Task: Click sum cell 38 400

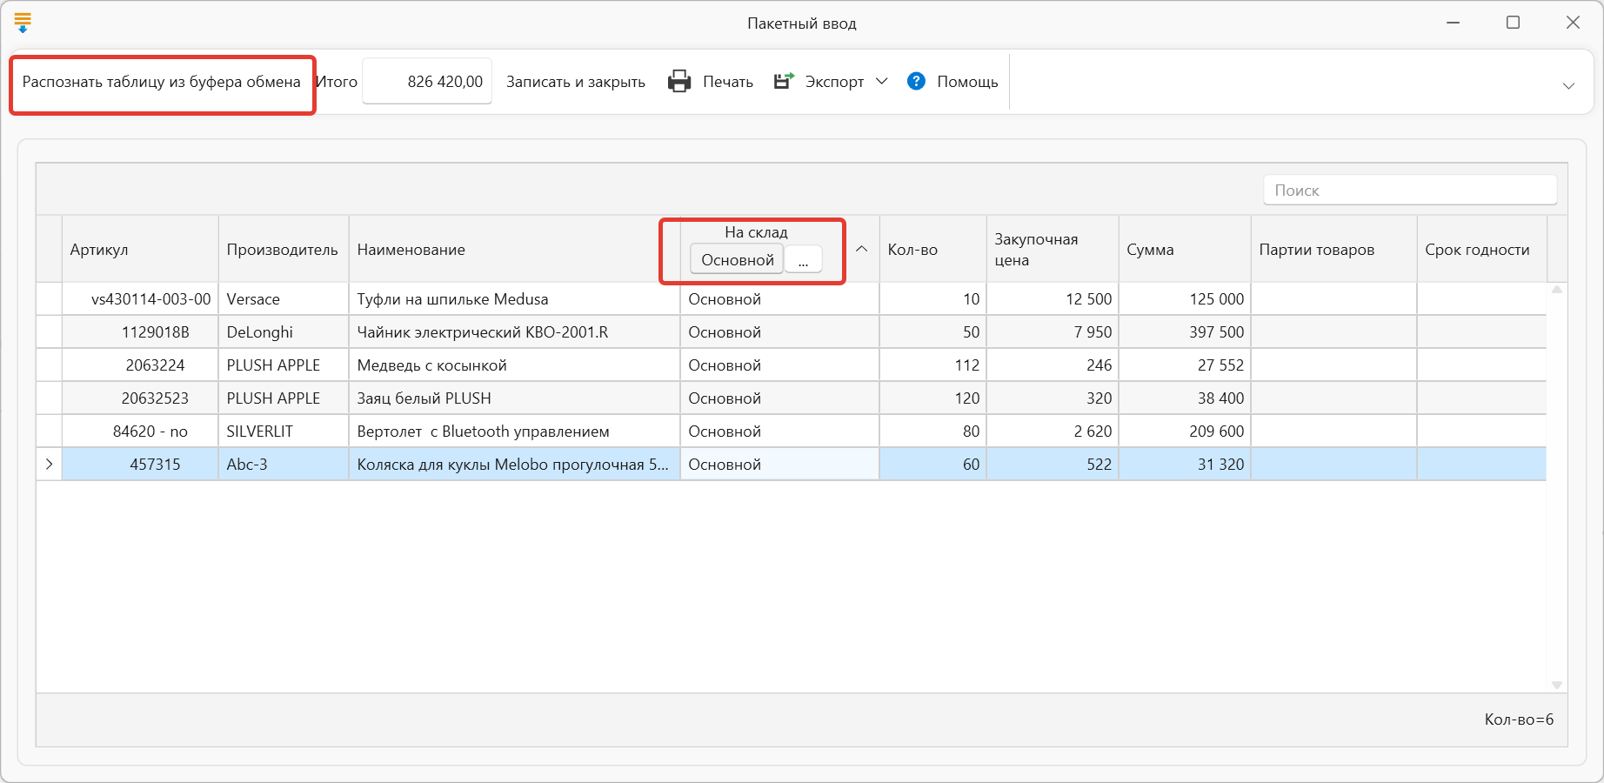Action: tap(1185, 398)
